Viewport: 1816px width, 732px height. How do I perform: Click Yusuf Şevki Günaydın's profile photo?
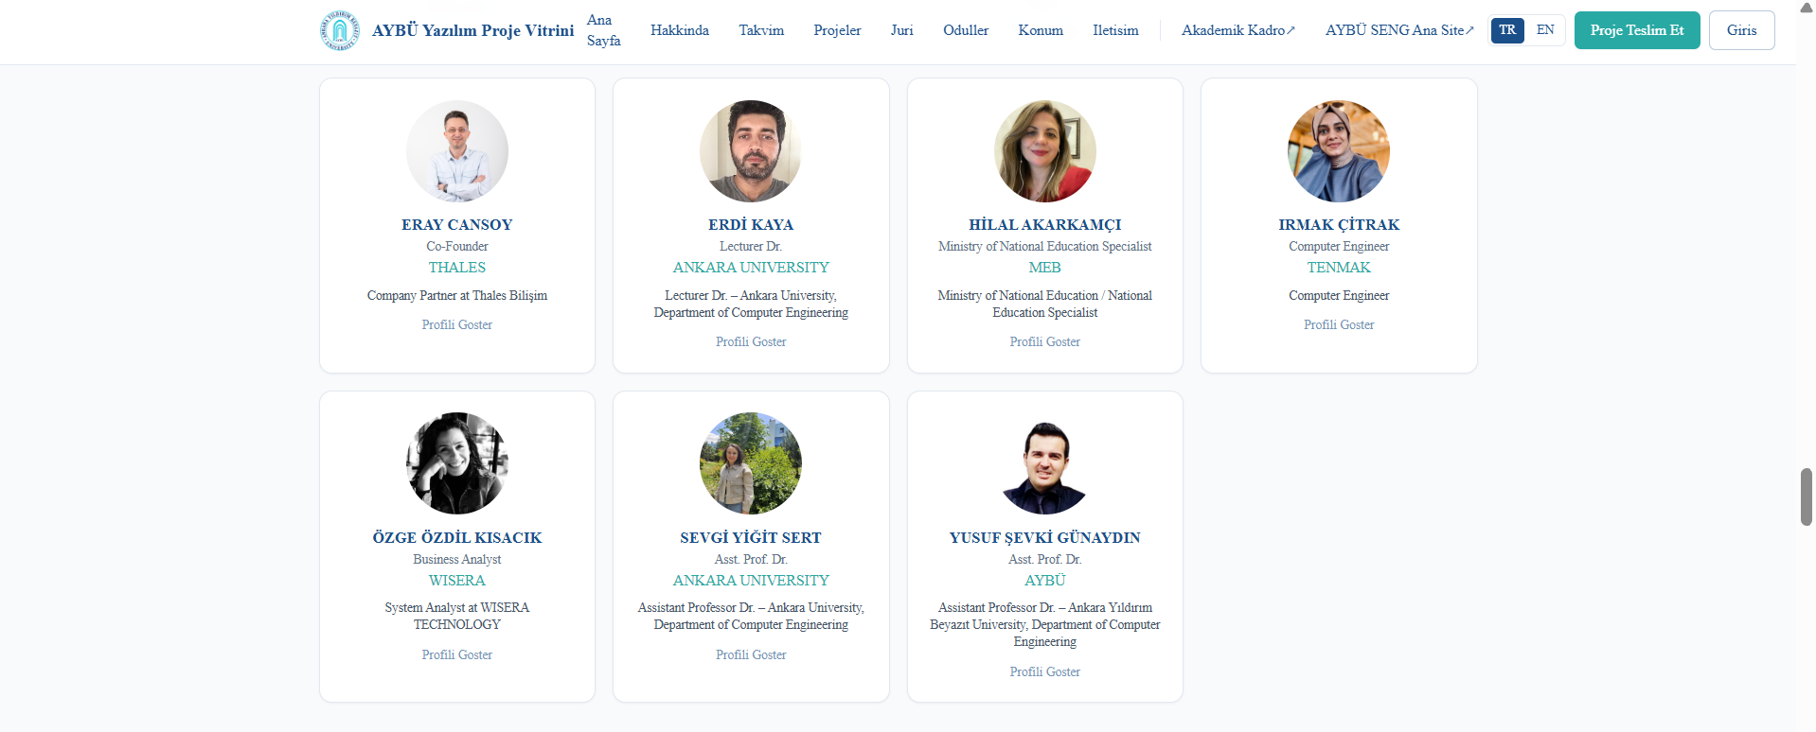tap(1045, 463)
